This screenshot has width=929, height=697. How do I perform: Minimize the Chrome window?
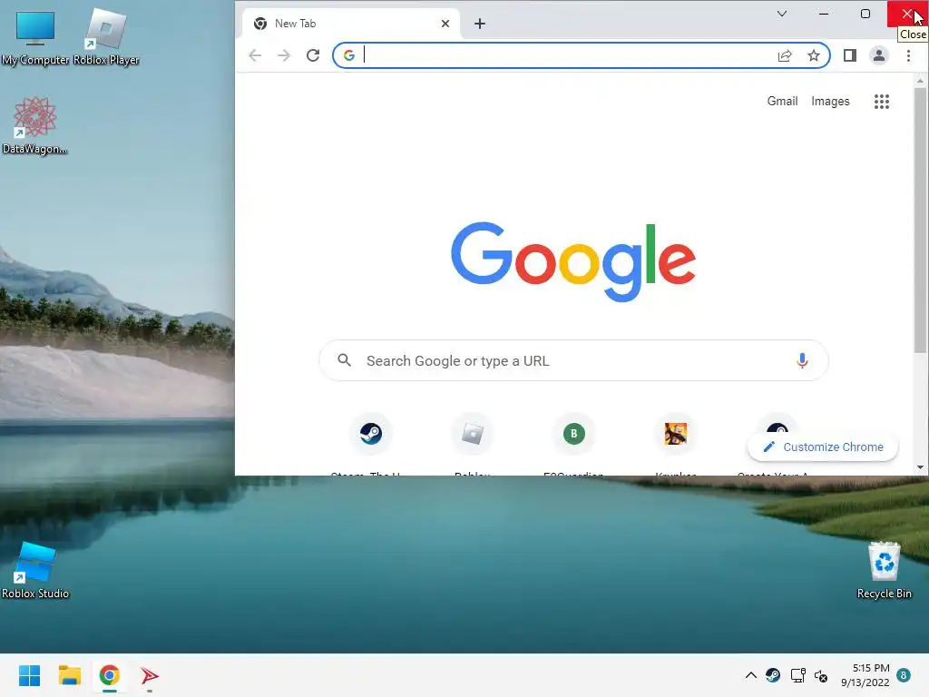pos(824,14)
